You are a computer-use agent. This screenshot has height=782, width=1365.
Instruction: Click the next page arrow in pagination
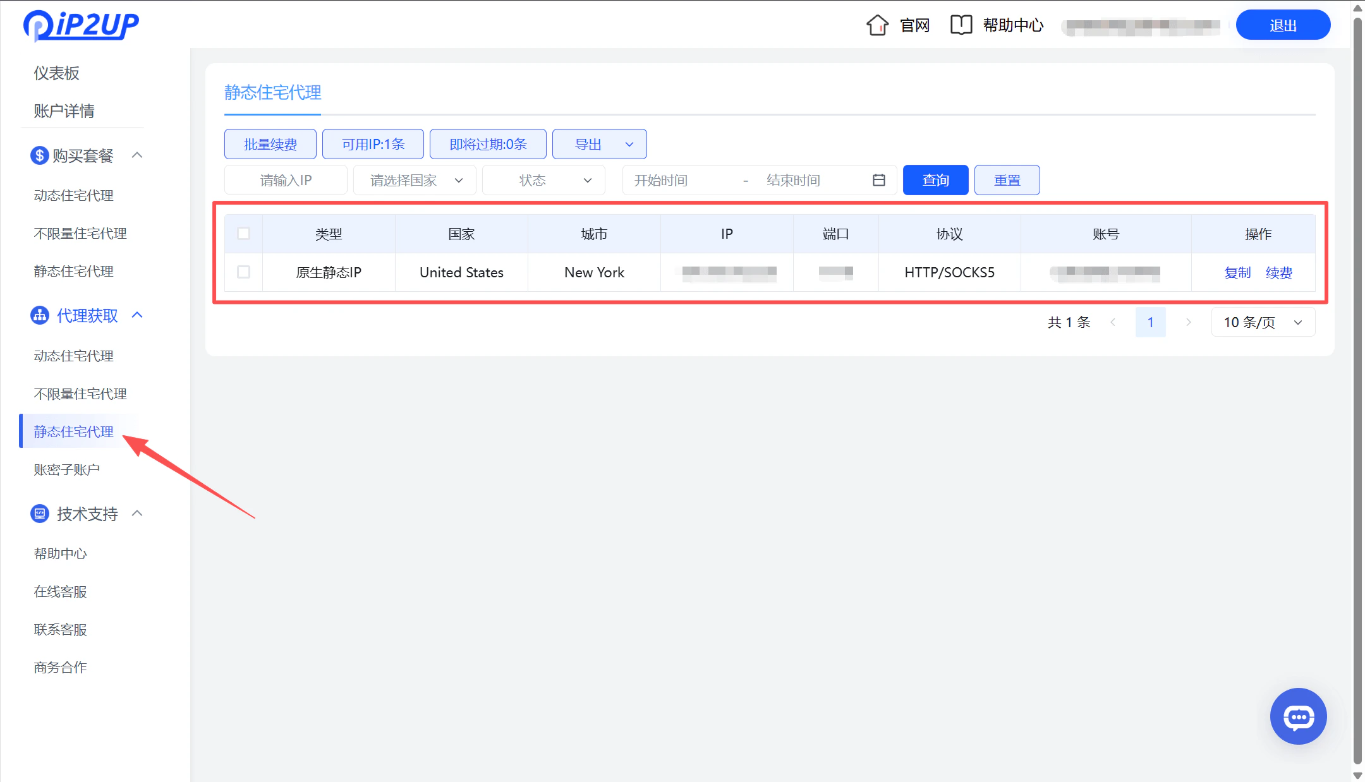coord(1189,322)
